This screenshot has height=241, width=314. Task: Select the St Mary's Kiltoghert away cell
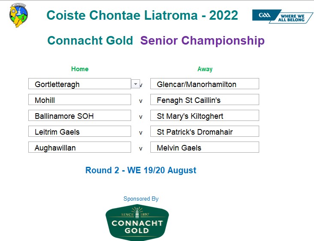(x=205, y=115)
